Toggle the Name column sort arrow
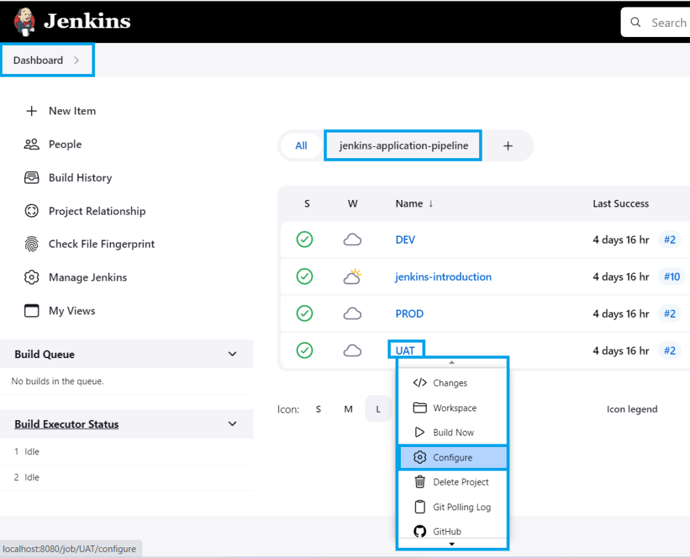This screenshot has height=558, width=690. click(x=431, y=204)
